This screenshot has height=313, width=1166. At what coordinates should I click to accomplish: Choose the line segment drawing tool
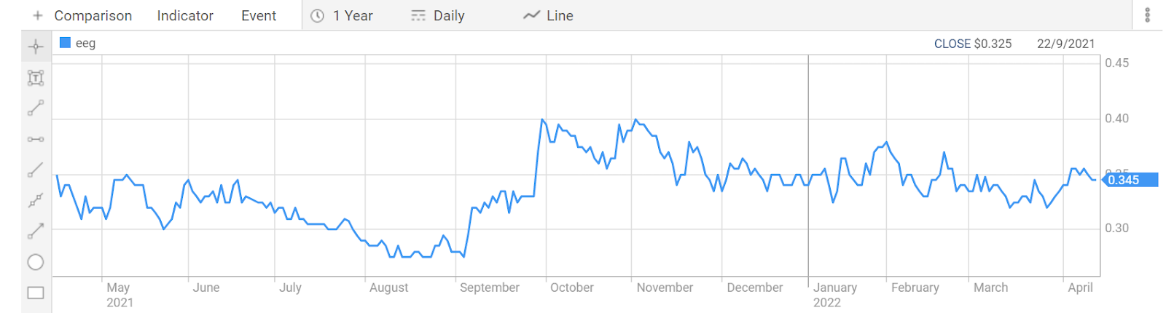coord(36,108)
